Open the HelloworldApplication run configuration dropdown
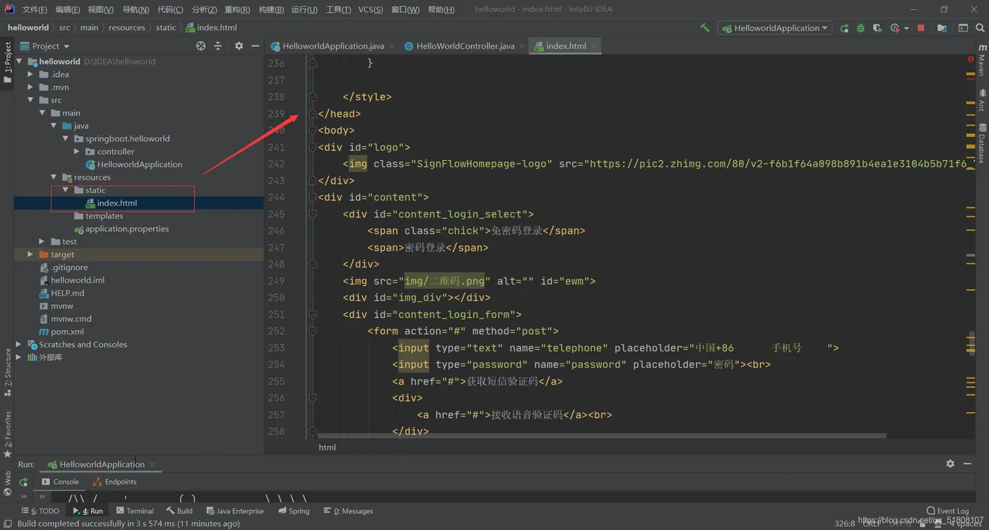 point(774,28)
